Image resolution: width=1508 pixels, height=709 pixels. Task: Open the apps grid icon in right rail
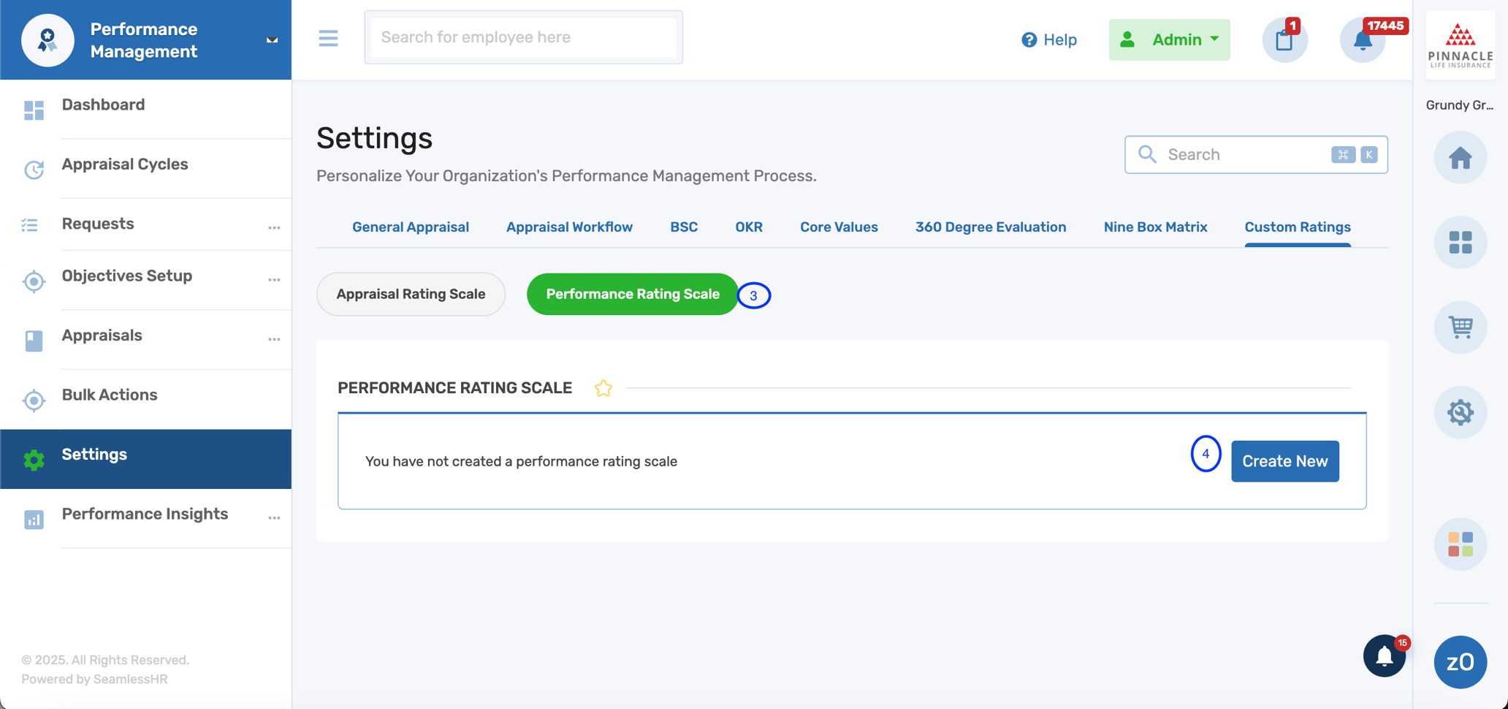pos(1460,243)
